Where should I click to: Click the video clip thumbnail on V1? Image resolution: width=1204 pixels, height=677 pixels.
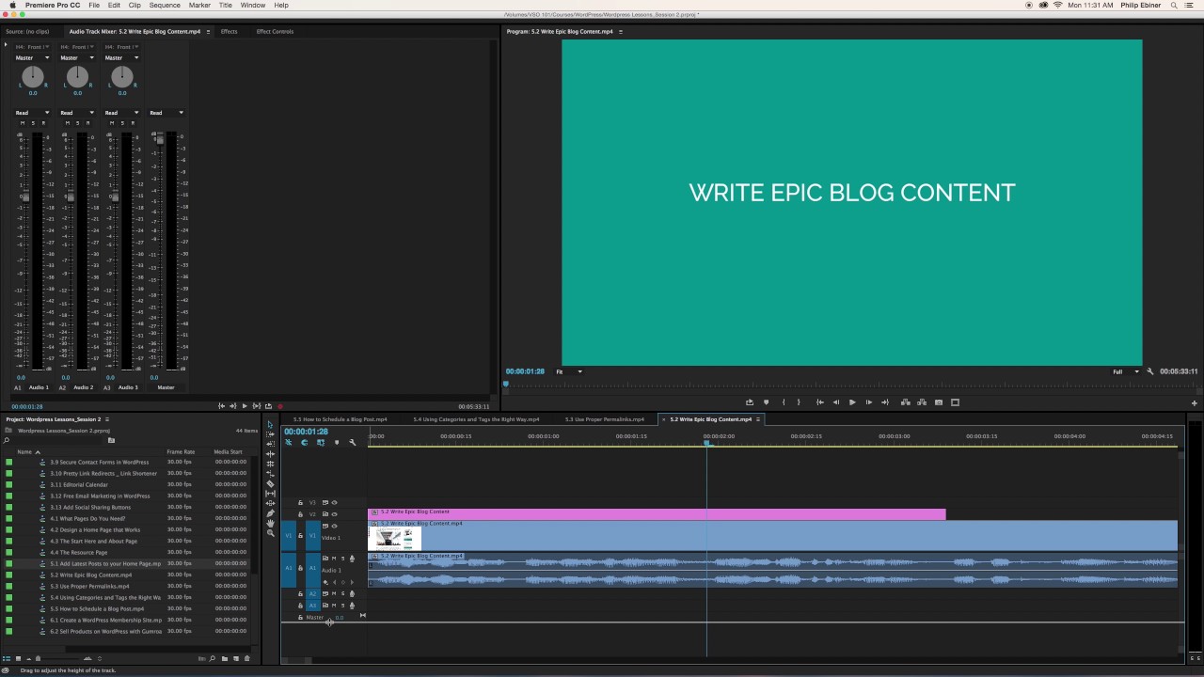coord(395,538)
